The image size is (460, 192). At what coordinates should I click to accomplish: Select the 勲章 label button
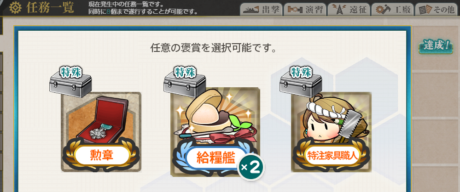point(101,155)
